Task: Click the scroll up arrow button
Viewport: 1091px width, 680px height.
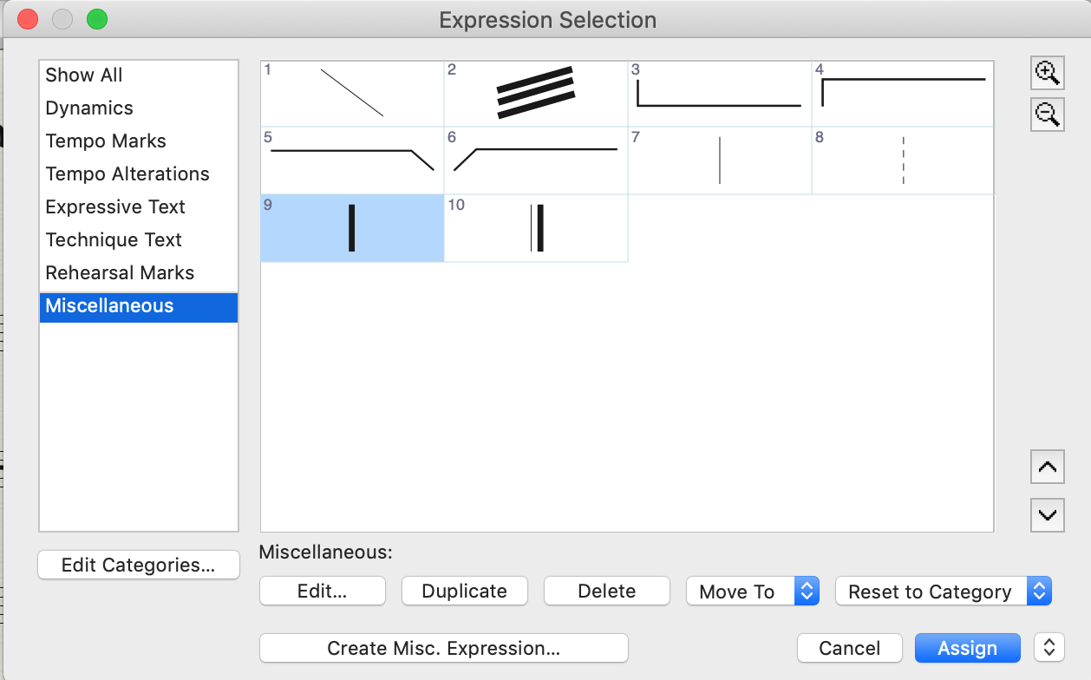Action: [1047, 467]
